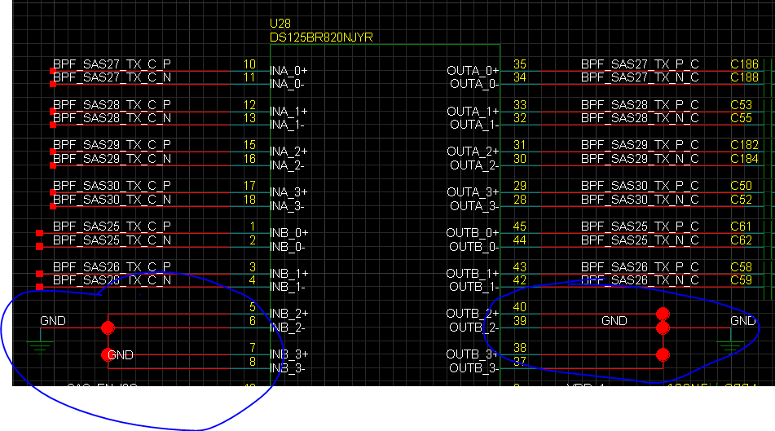Select capacitor designator C50
This screenshot has height=431, width=775.
[741, 185]
